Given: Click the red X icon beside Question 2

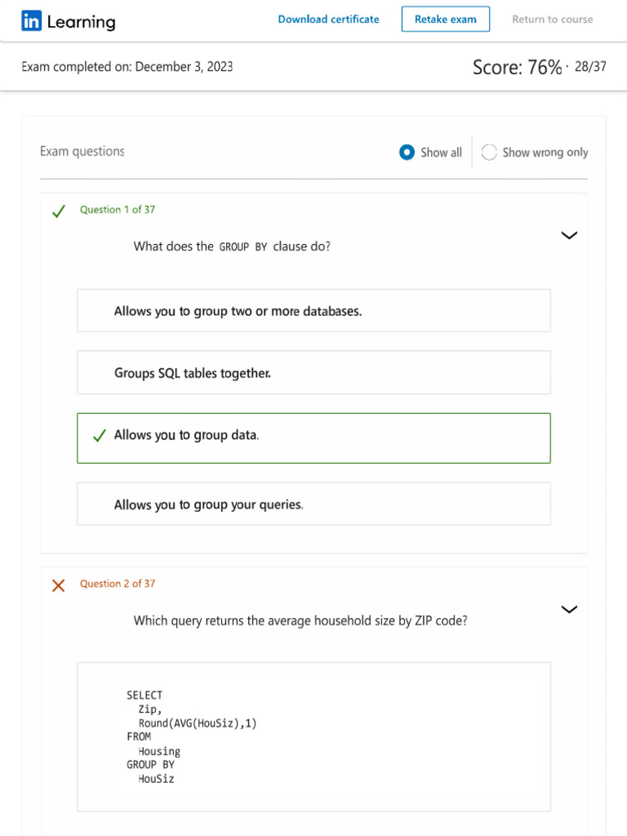Looking at the screenshot, I should point(58,585).
